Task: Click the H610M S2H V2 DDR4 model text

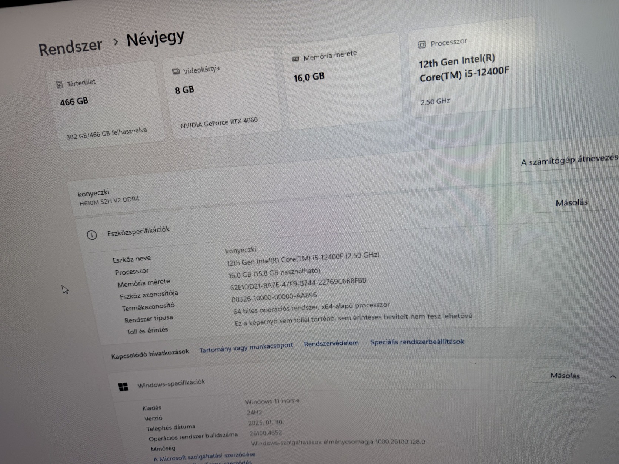Action: click(x=109, y=201)
